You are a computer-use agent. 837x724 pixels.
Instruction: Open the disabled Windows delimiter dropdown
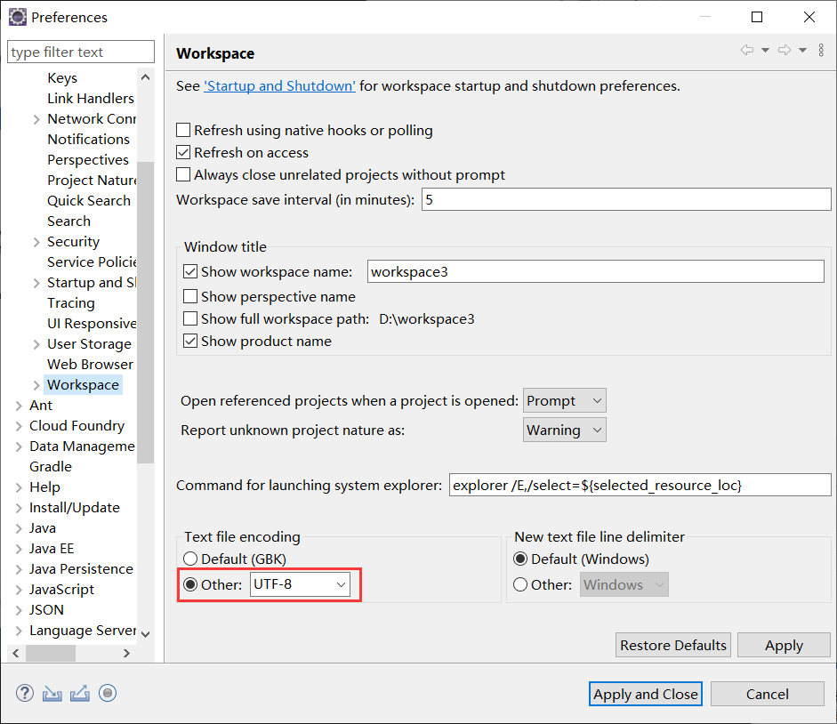pos(624,584)
